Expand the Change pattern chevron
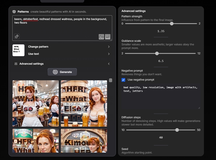216x160 pixels. [x=109, y=47]
